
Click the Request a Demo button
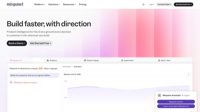point(176,102)
